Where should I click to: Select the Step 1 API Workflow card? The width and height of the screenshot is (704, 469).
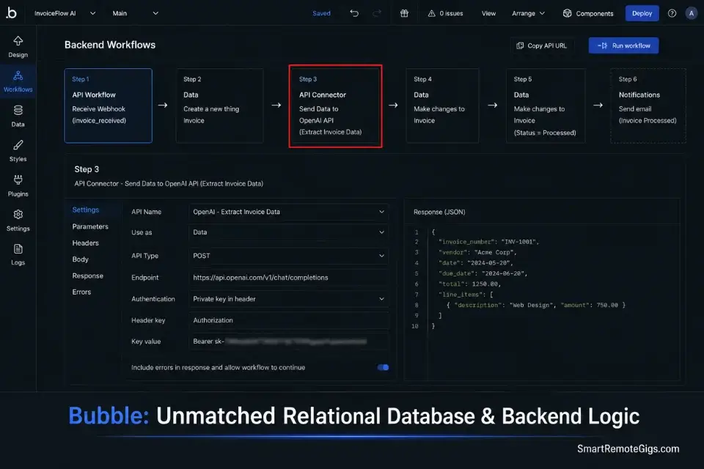tap(109, 106)
